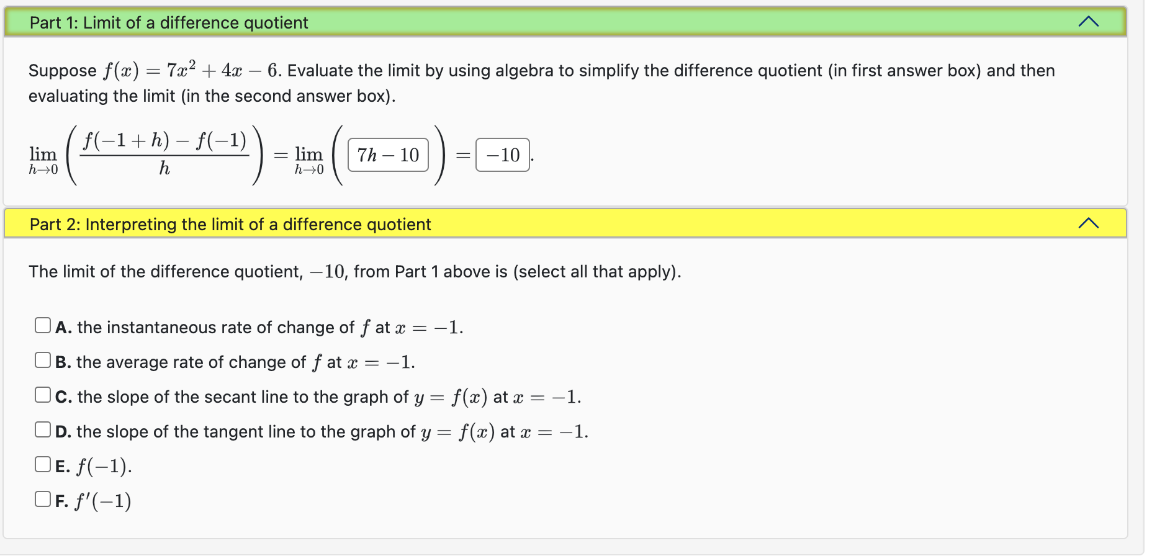This screenshot has width=1152, height=556.
Task: Collapse Part 2 using its chevron arrow
Action: [1088, 222]
